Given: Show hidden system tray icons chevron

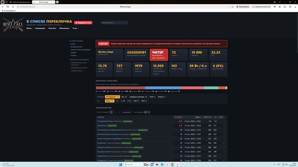Looking at the screenshot, I should 274,164.
